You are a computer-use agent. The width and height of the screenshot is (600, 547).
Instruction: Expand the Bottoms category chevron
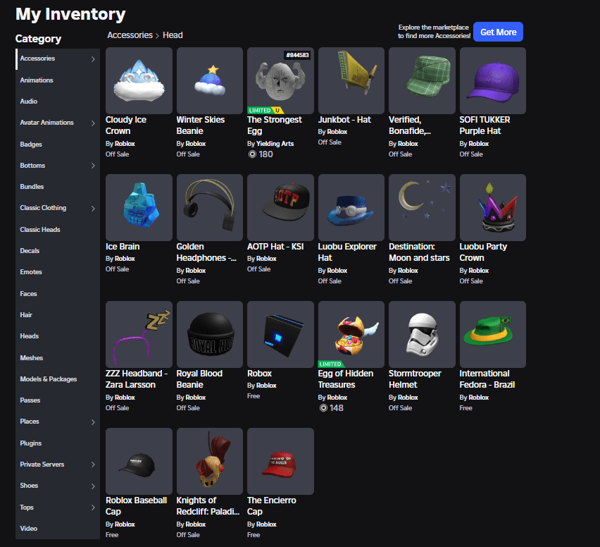coord(93,166)
